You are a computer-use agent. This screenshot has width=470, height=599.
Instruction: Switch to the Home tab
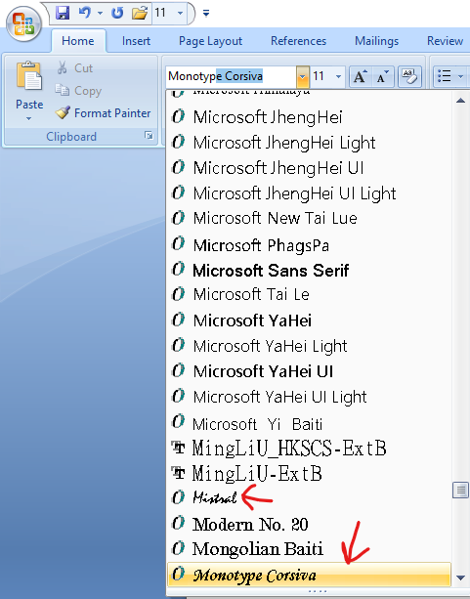pyautogui.click(x=78, y=41)
